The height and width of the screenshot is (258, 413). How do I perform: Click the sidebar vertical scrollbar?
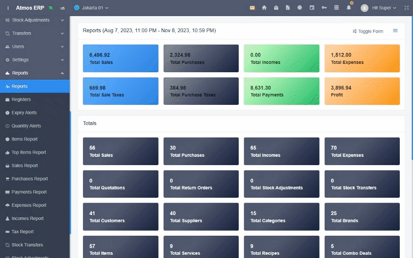[70, 173]
